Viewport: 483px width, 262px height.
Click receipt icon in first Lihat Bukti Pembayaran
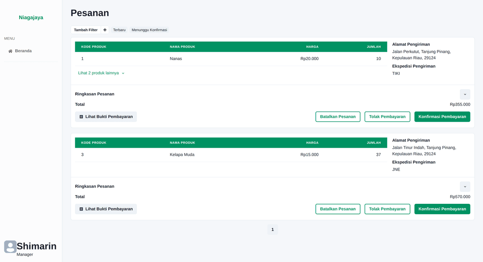(81, 117)
